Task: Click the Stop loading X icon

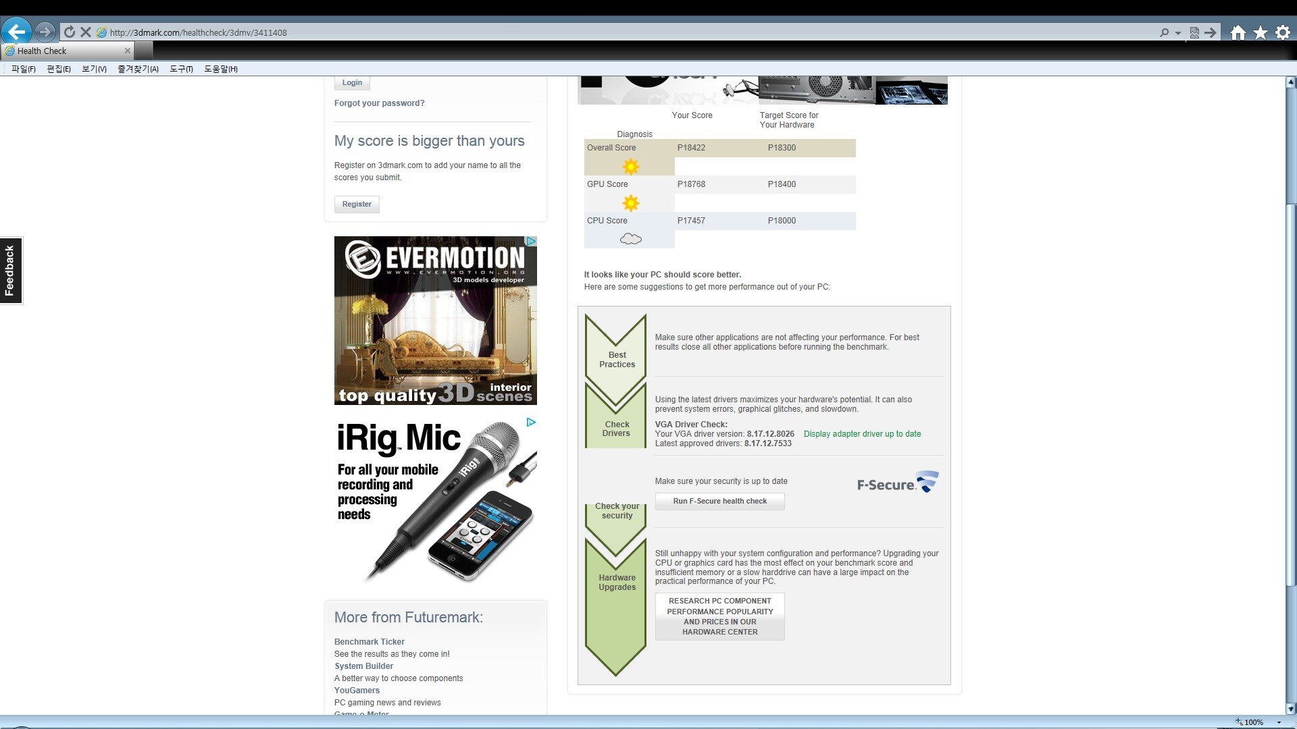Action: [86, 32]
